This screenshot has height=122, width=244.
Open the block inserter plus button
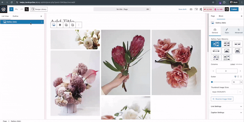pos(11,9)
